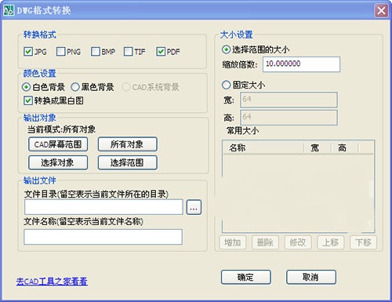
Task: Select the 选择范围的大小 radio button
Action: [226, 49]
